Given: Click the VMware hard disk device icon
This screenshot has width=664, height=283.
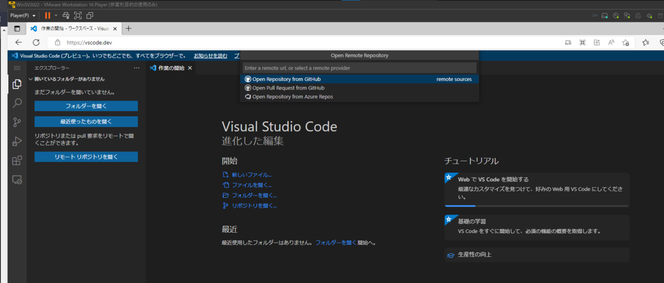Looking at the screenshot, I should point(605,15).
